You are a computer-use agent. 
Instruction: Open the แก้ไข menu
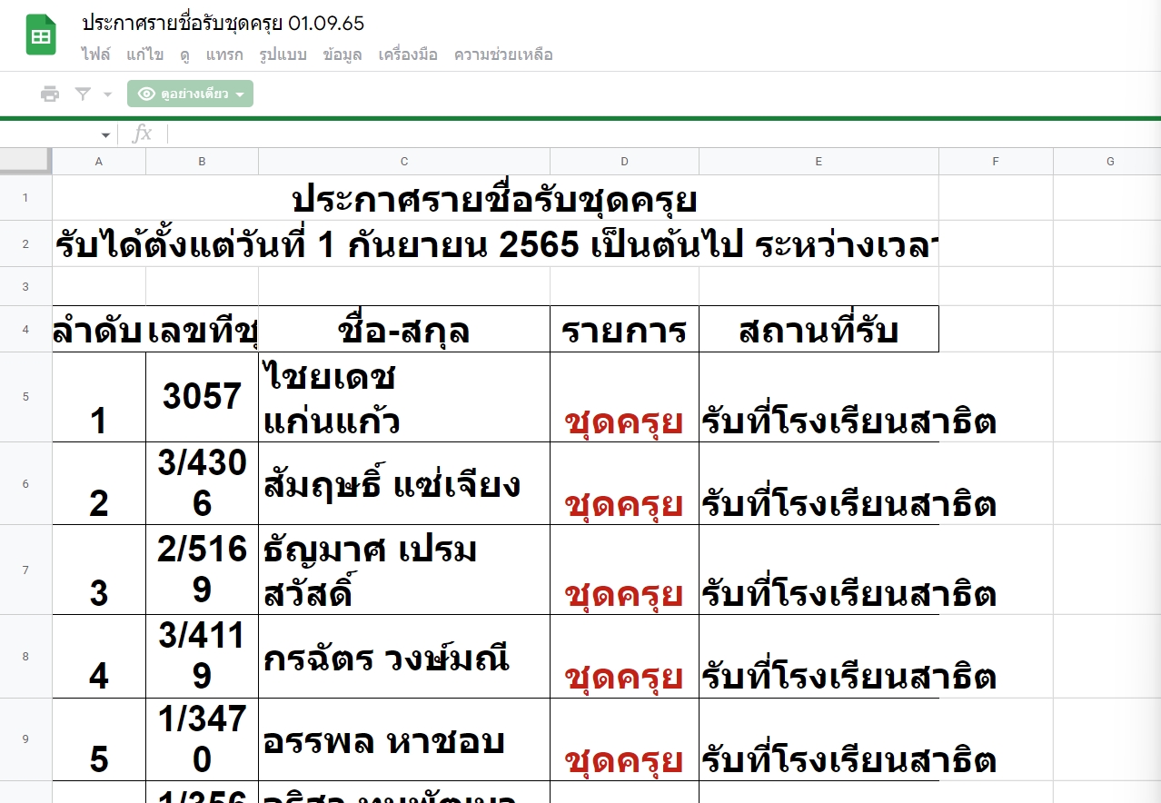[x=145, y=55]
